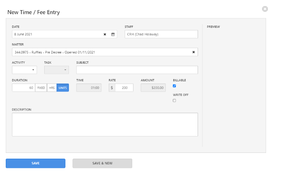This screenshot has width=286, height=175.
Task: Switch duration mode to HRS
Action: [x=52, y=87]
